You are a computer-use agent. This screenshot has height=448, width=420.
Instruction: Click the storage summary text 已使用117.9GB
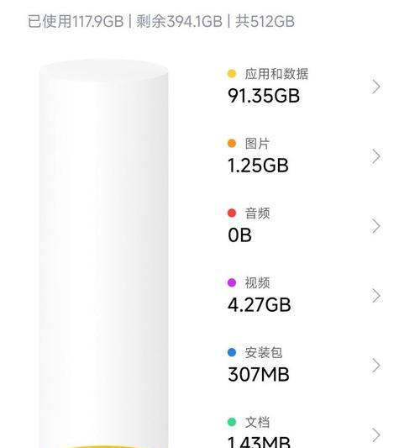click(76, 21)
